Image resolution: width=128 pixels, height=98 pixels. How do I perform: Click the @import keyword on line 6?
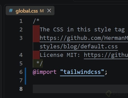pos(45,72)
